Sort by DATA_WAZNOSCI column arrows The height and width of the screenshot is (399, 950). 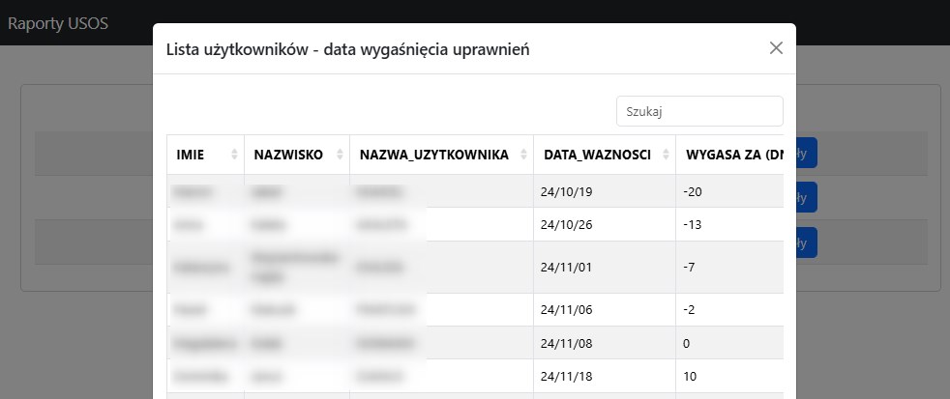667,155
